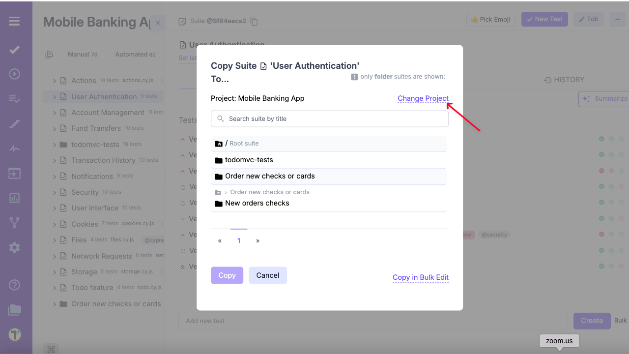Image resolution: width=629 pixels, height=354 pixels.
Task: Click page 1 in dialog pagination
Action: pos(239,240)
